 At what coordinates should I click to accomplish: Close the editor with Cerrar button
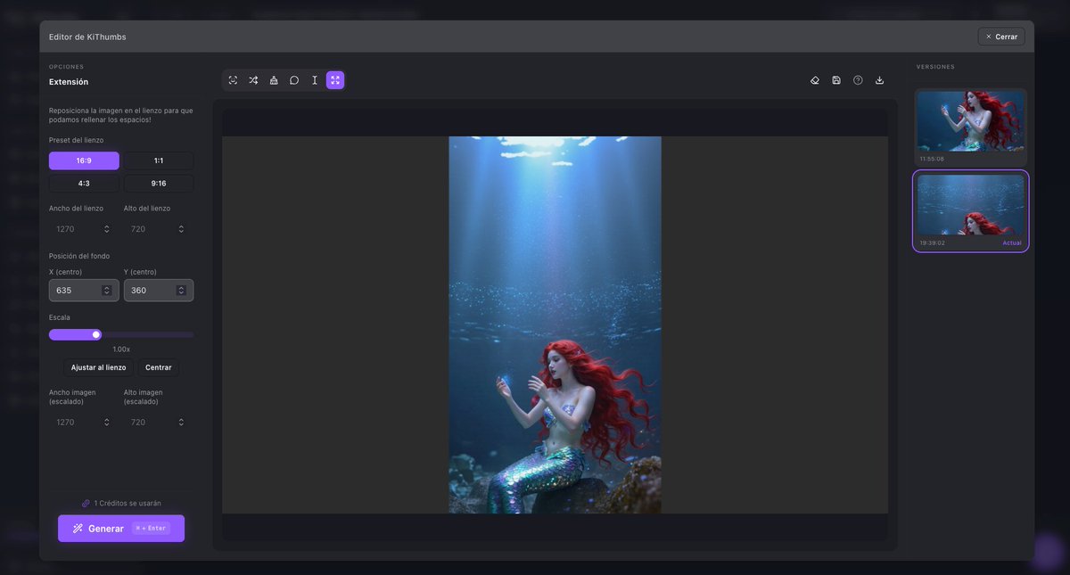coord(1001,37)
